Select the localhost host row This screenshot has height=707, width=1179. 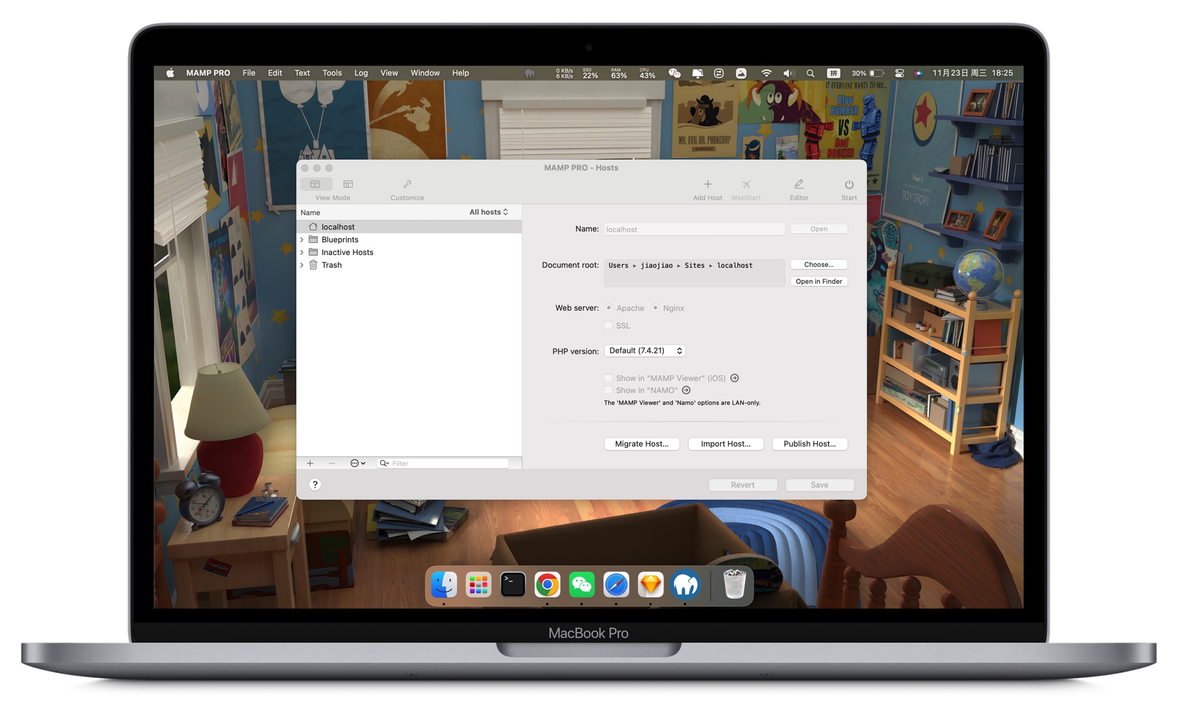point(409,227)
